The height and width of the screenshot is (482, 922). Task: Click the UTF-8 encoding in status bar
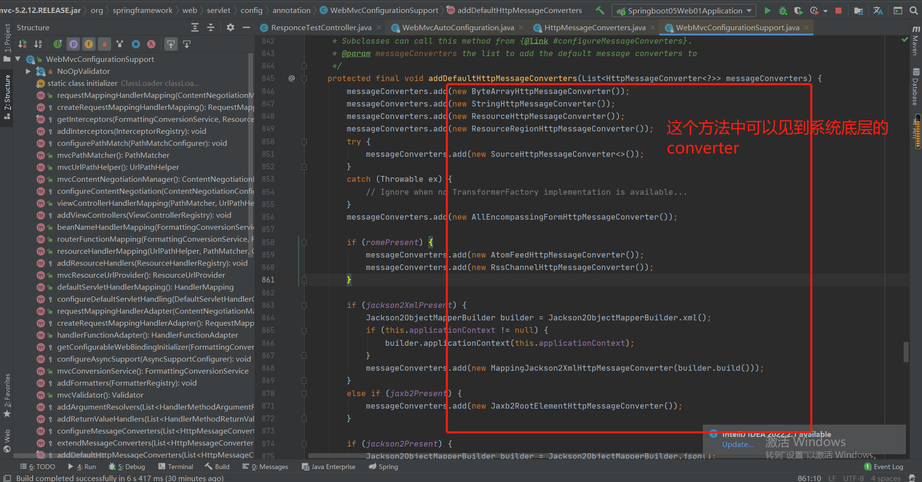click(853, 478)
